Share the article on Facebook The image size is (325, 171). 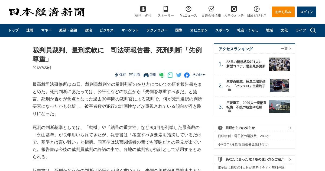pyautogui.click(x=187, y=75)
